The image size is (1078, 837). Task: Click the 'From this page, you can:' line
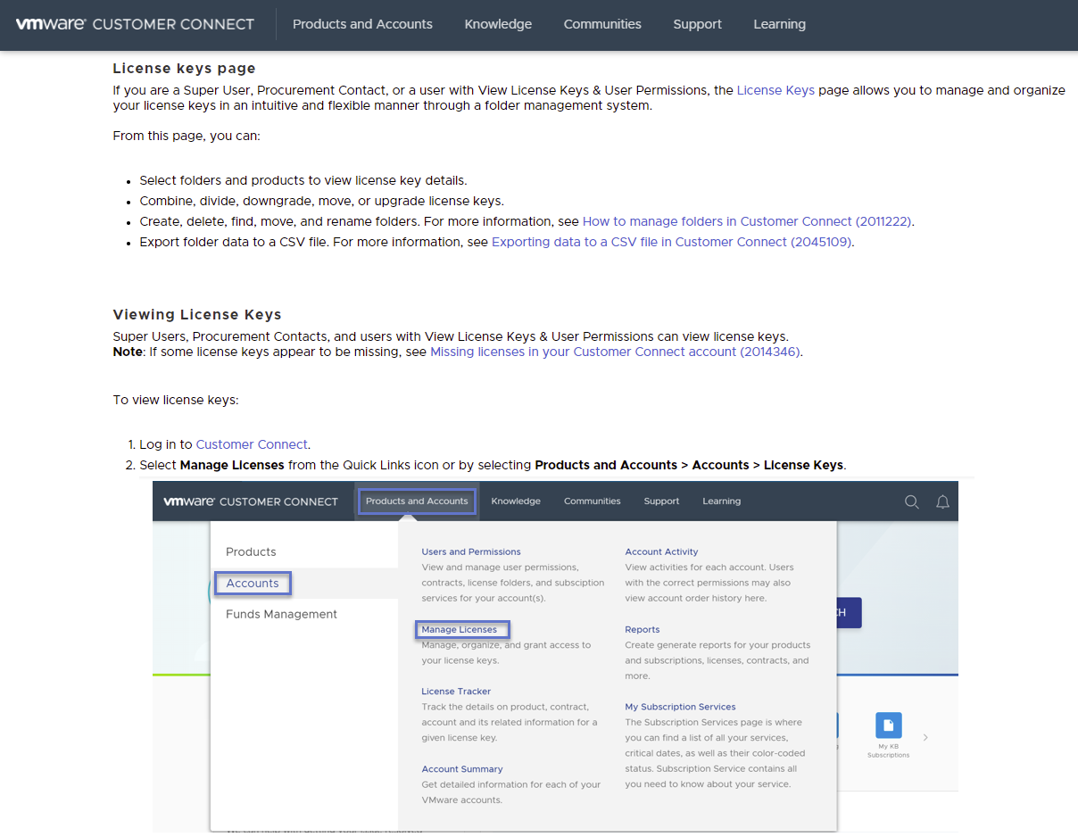click(187, 137)
